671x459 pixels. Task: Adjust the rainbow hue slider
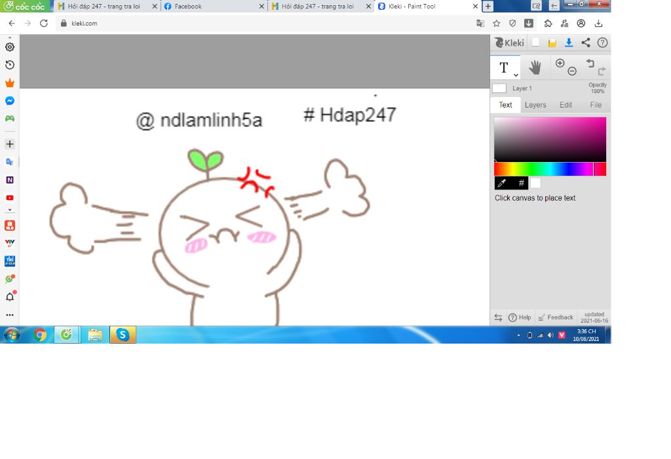[550, 169]
